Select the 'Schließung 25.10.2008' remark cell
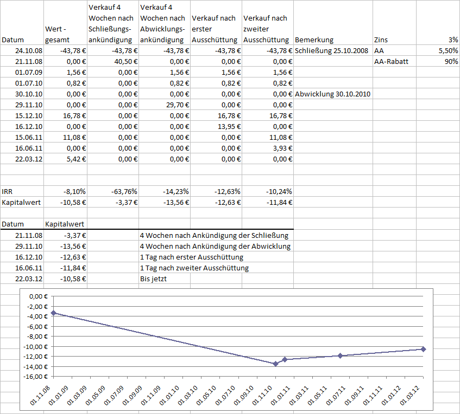460x414 pixels. pos(333,50)
